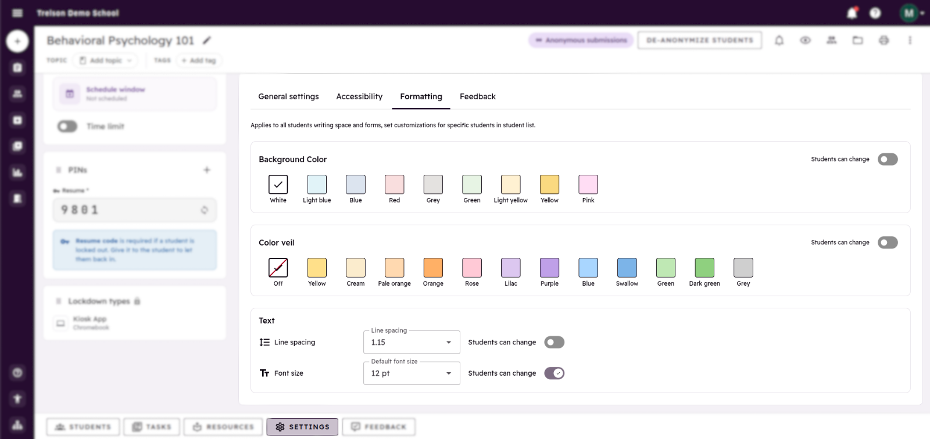Add a new PIN with plus icon
930x439 pixels.
pos(207,170)
